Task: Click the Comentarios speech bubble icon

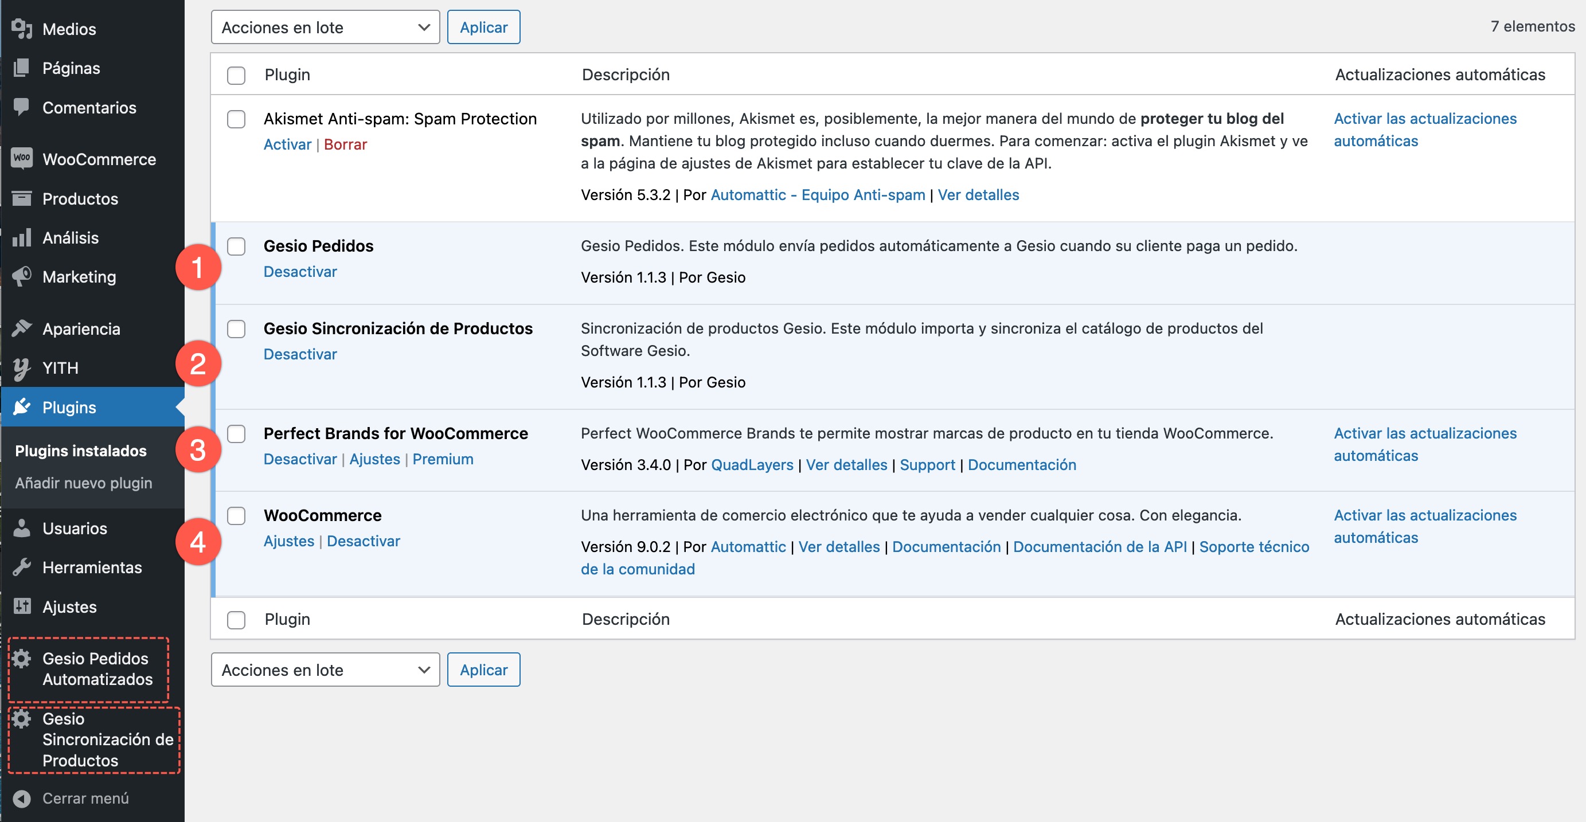Action: [x=22, y=107]
